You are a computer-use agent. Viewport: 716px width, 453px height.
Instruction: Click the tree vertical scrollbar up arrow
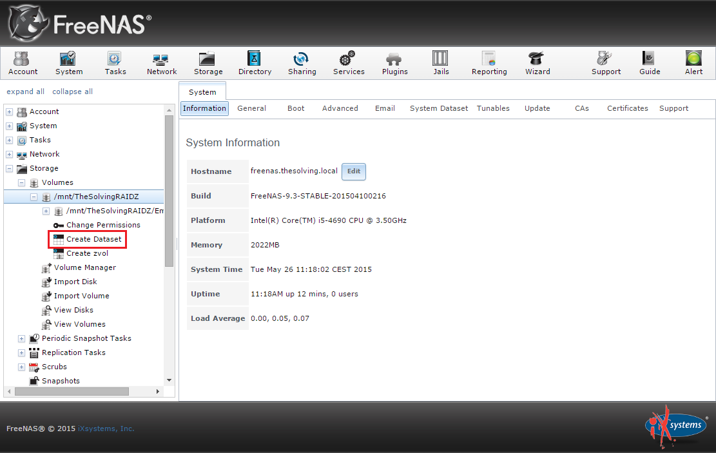pos(169,110)
